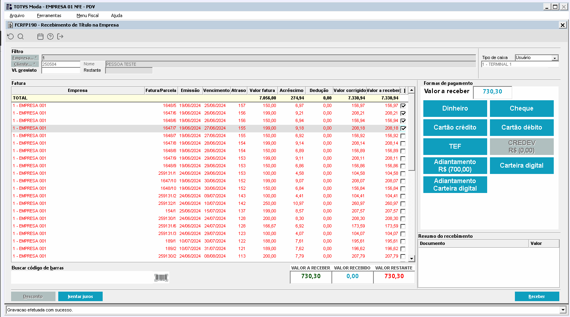Viewport: 570px width, 317px height.
Task: Click the Empresa filter label button
Action: click(25, 58)
